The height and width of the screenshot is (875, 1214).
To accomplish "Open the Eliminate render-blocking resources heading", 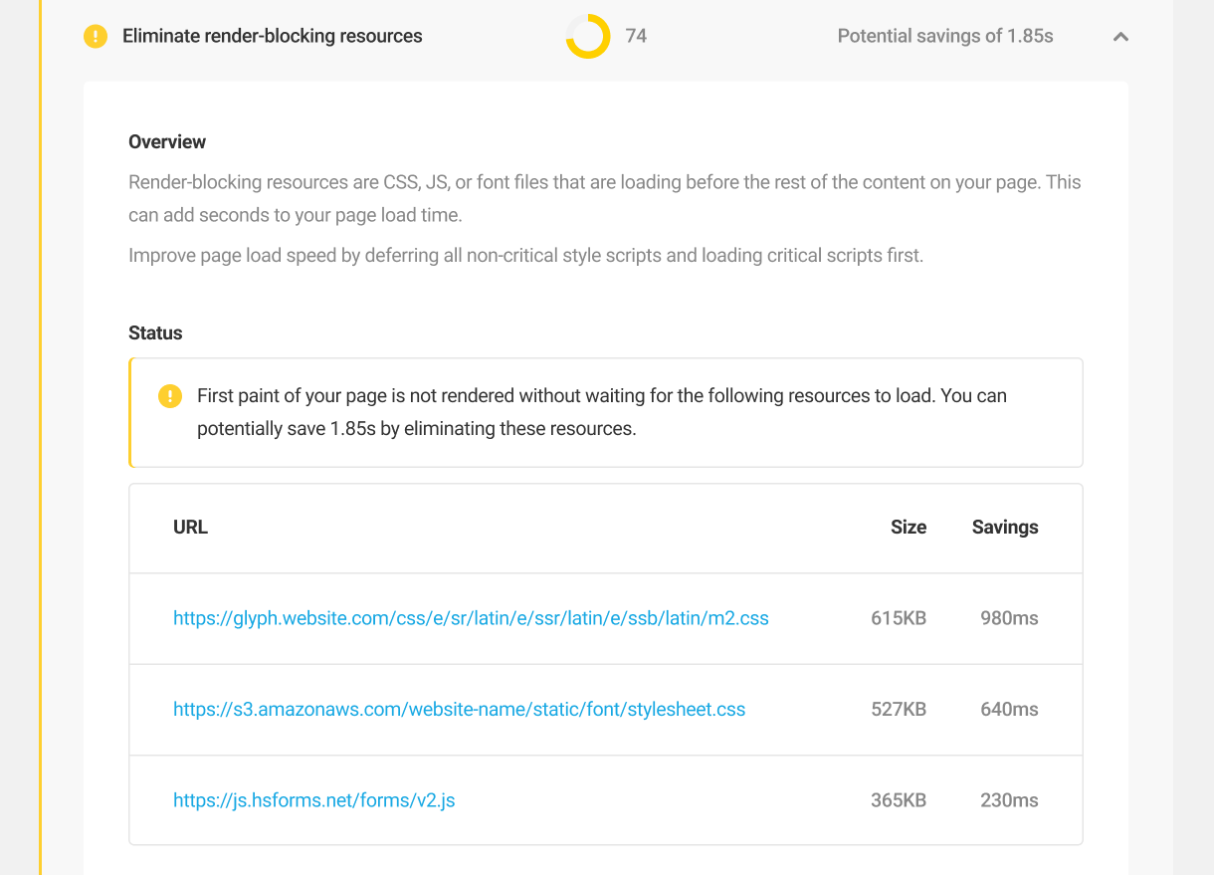I will coord(272,36).
